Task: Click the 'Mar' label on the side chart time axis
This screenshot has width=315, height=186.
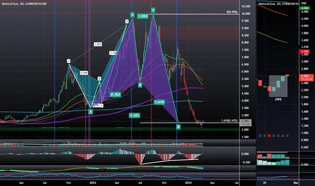Action: (296, 183)
